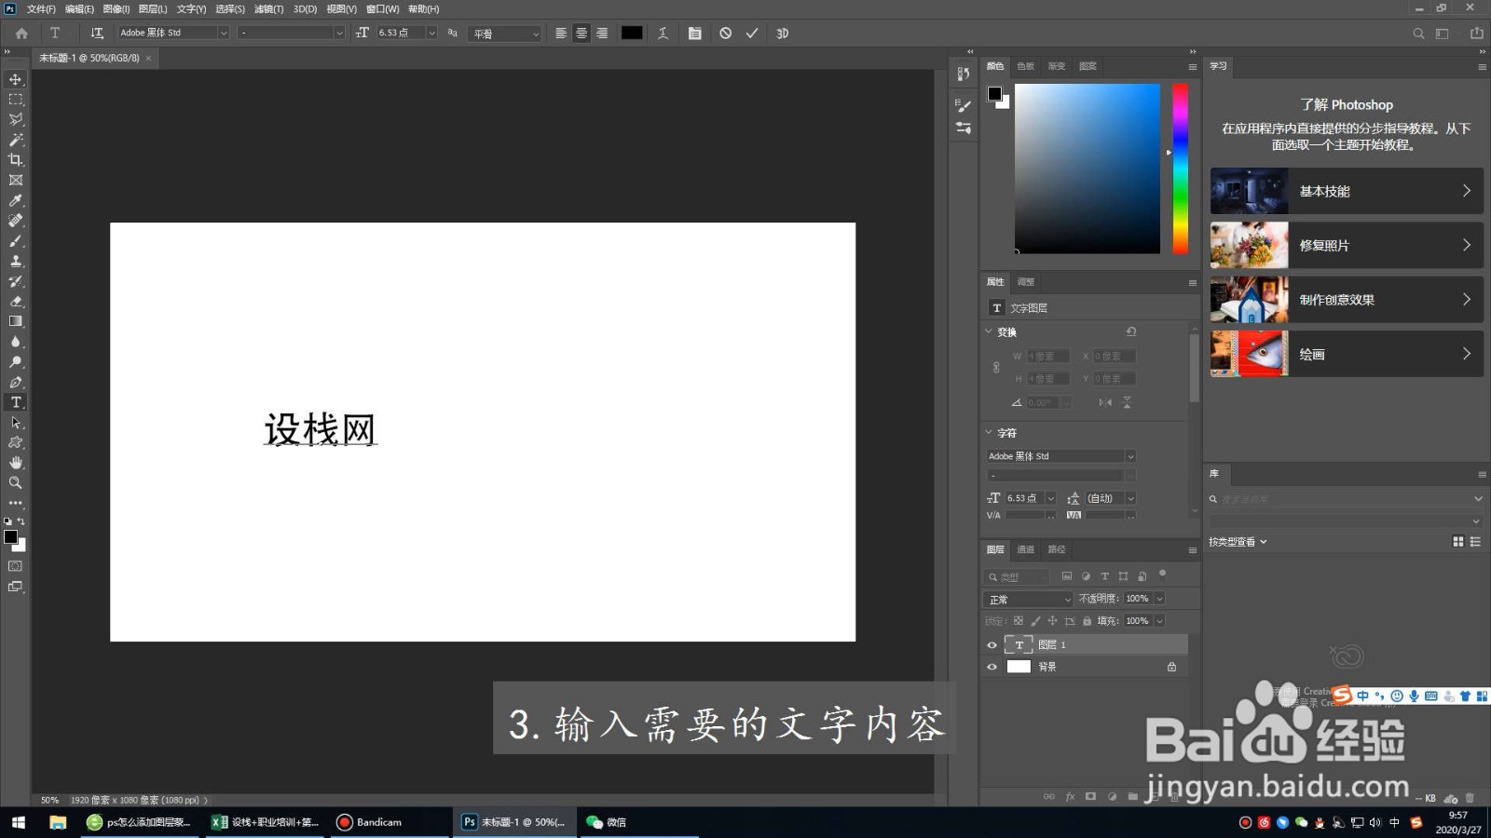Open the font size dropdown in options bar
This screenshot has width=1491, height=838.
(431, 33)
